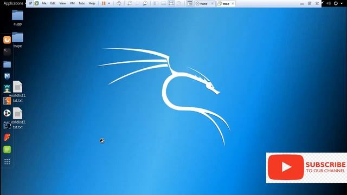Take a snapshot of the VM

coord(130,3)
